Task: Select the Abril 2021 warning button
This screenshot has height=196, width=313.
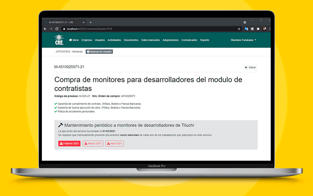Action: coord(115,143)
